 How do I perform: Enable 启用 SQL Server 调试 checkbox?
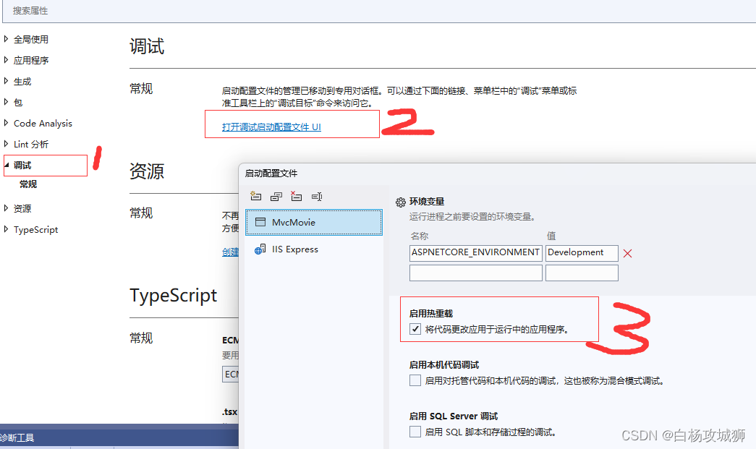415,432
